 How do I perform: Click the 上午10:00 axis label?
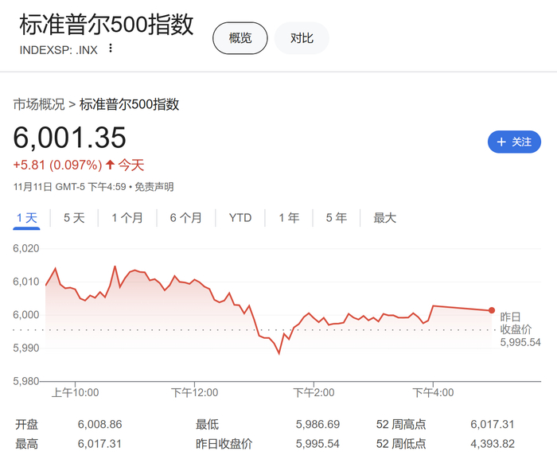[76, 392]
